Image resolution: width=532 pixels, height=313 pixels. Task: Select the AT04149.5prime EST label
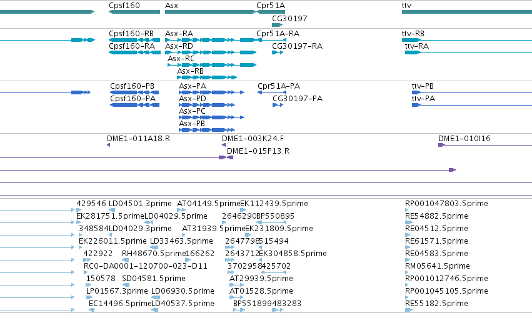(x=209, y=204)
